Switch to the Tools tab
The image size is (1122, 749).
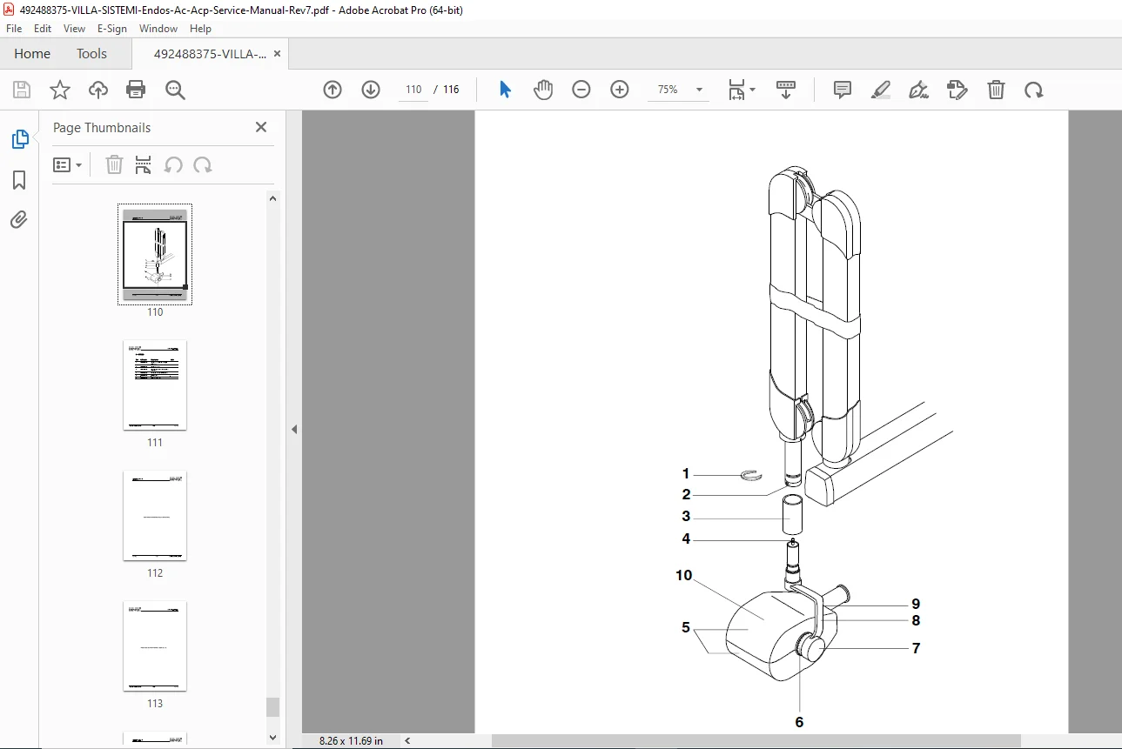[91, 53]
